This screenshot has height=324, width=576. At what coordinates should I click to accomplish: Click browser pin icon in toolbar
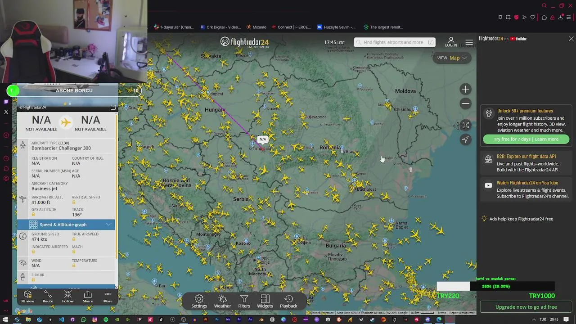pyautogui.click(x=500, y=18)
